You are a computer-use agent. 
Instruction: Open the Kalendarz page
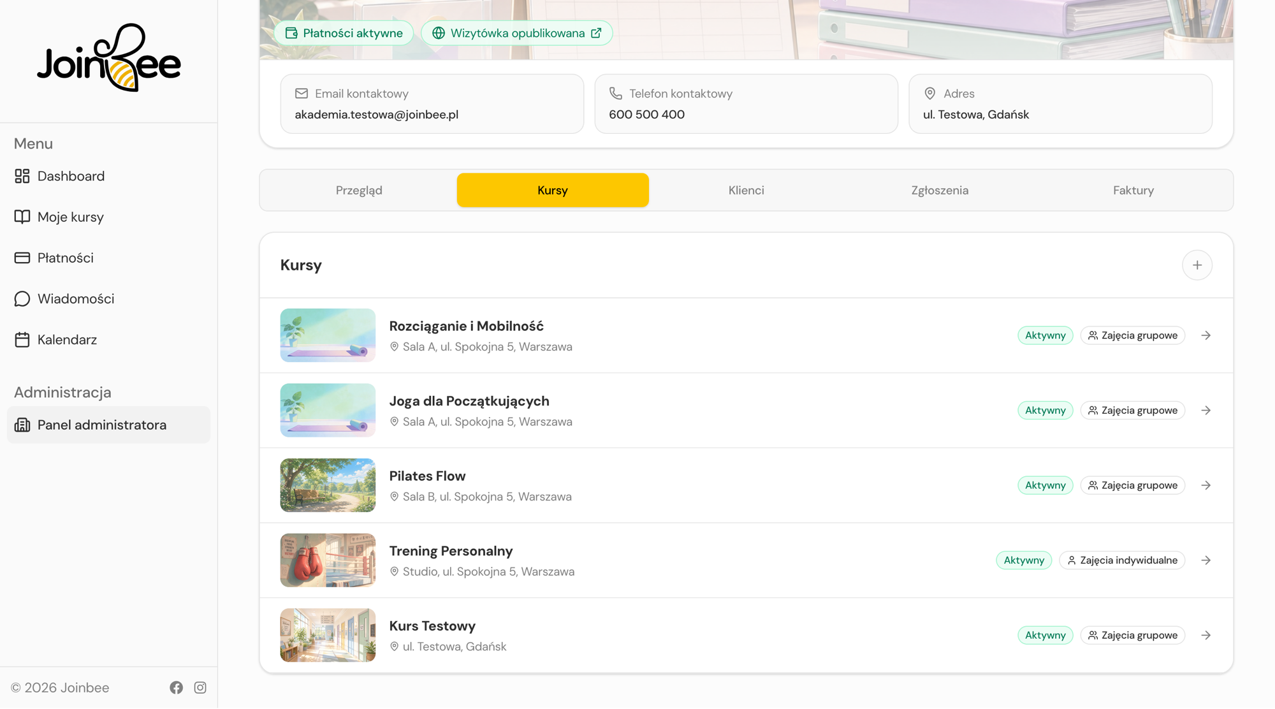(108, 339)
